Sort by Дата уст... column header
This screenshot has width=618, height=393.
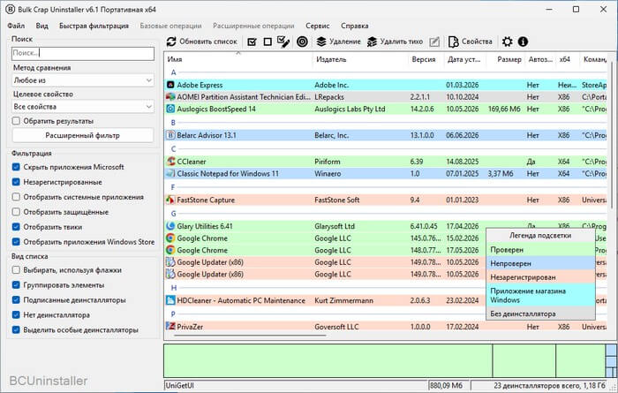coord(465,59)
